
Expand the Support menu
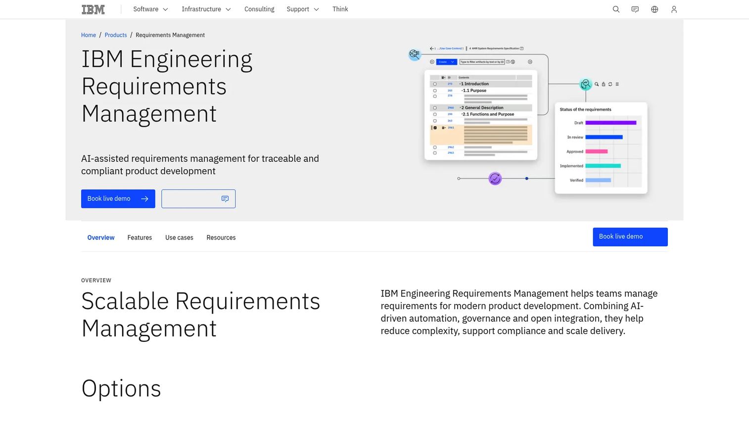click(x=303, y=9)
